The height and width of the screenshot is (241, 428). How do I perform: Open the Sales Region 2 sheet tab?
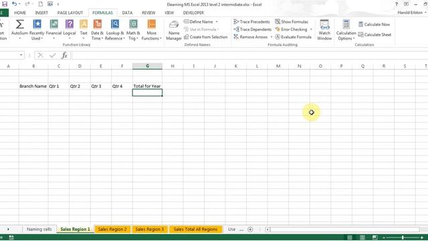coord(112,229)
